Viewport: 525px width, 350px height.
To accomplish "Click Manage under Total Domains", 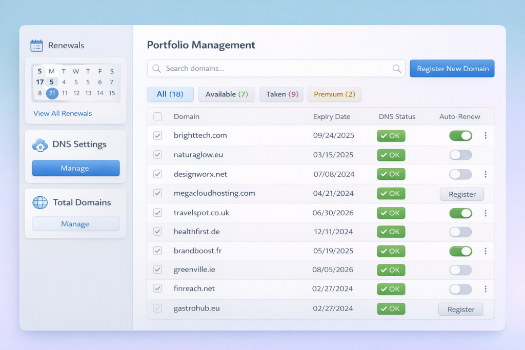I will 76,224.
